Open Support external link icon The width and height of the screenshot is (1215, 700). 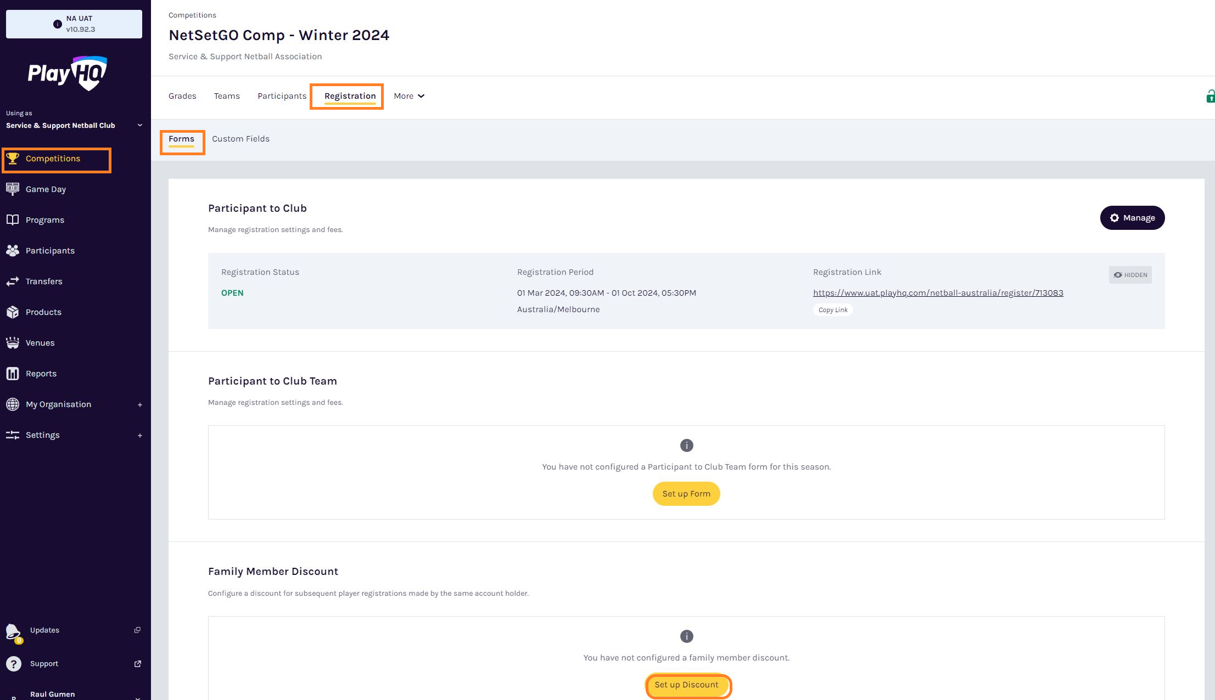[x=138, y=664]
